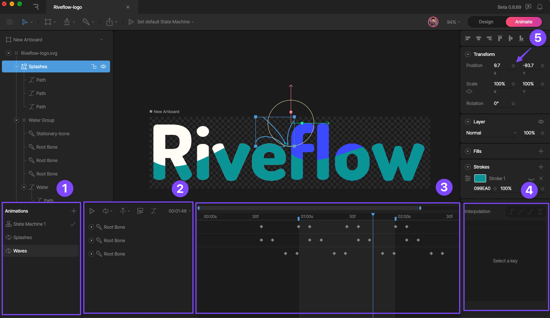Switch to Animate mode
This screenshot has width=550, height=318.
[524, 22]
